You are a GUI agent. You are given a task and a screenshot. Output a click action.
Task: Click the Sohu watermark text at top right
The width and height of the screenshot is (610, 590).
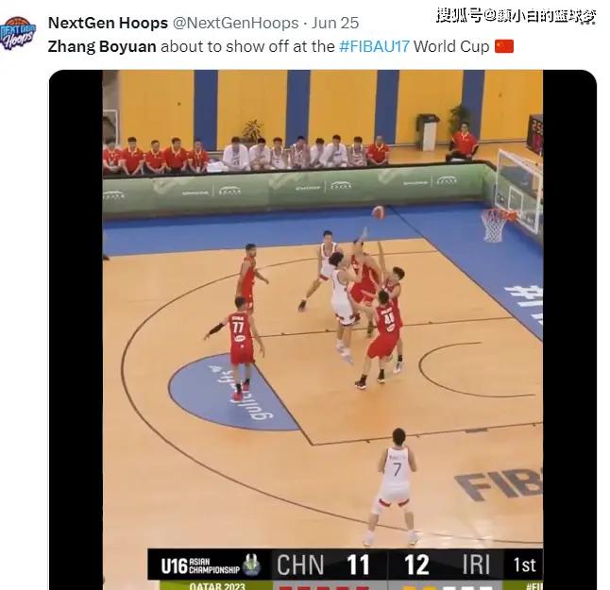(516, 15)
